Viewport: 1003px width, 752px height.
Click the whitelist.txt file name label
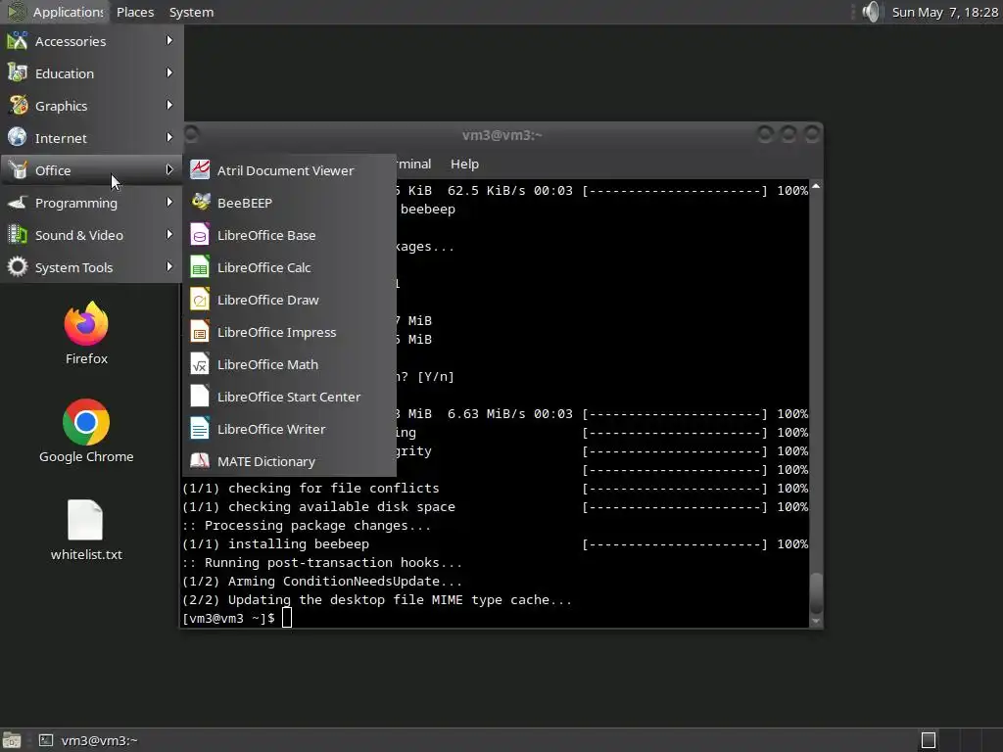86,554
